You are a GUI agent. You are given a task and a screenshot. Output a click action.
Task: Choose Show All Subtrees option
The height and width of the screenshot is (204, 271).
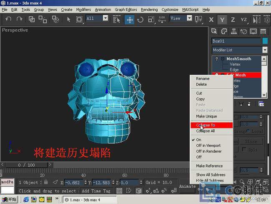click(211, 175)
